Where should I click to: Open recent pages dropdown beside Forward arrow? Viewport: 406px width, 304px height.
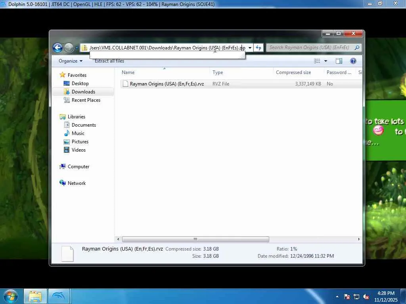click(x=77, y=48)
